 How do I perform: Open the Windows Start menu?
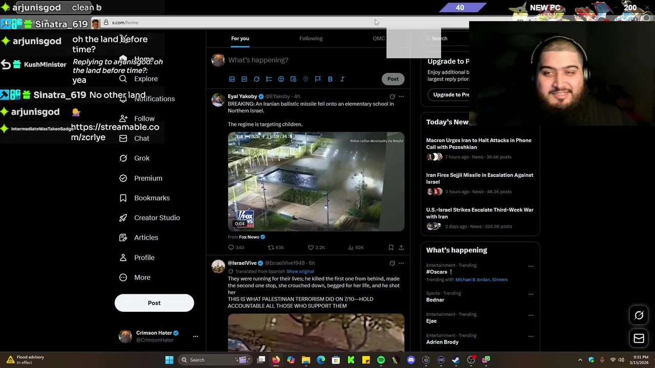click(169, 360)
